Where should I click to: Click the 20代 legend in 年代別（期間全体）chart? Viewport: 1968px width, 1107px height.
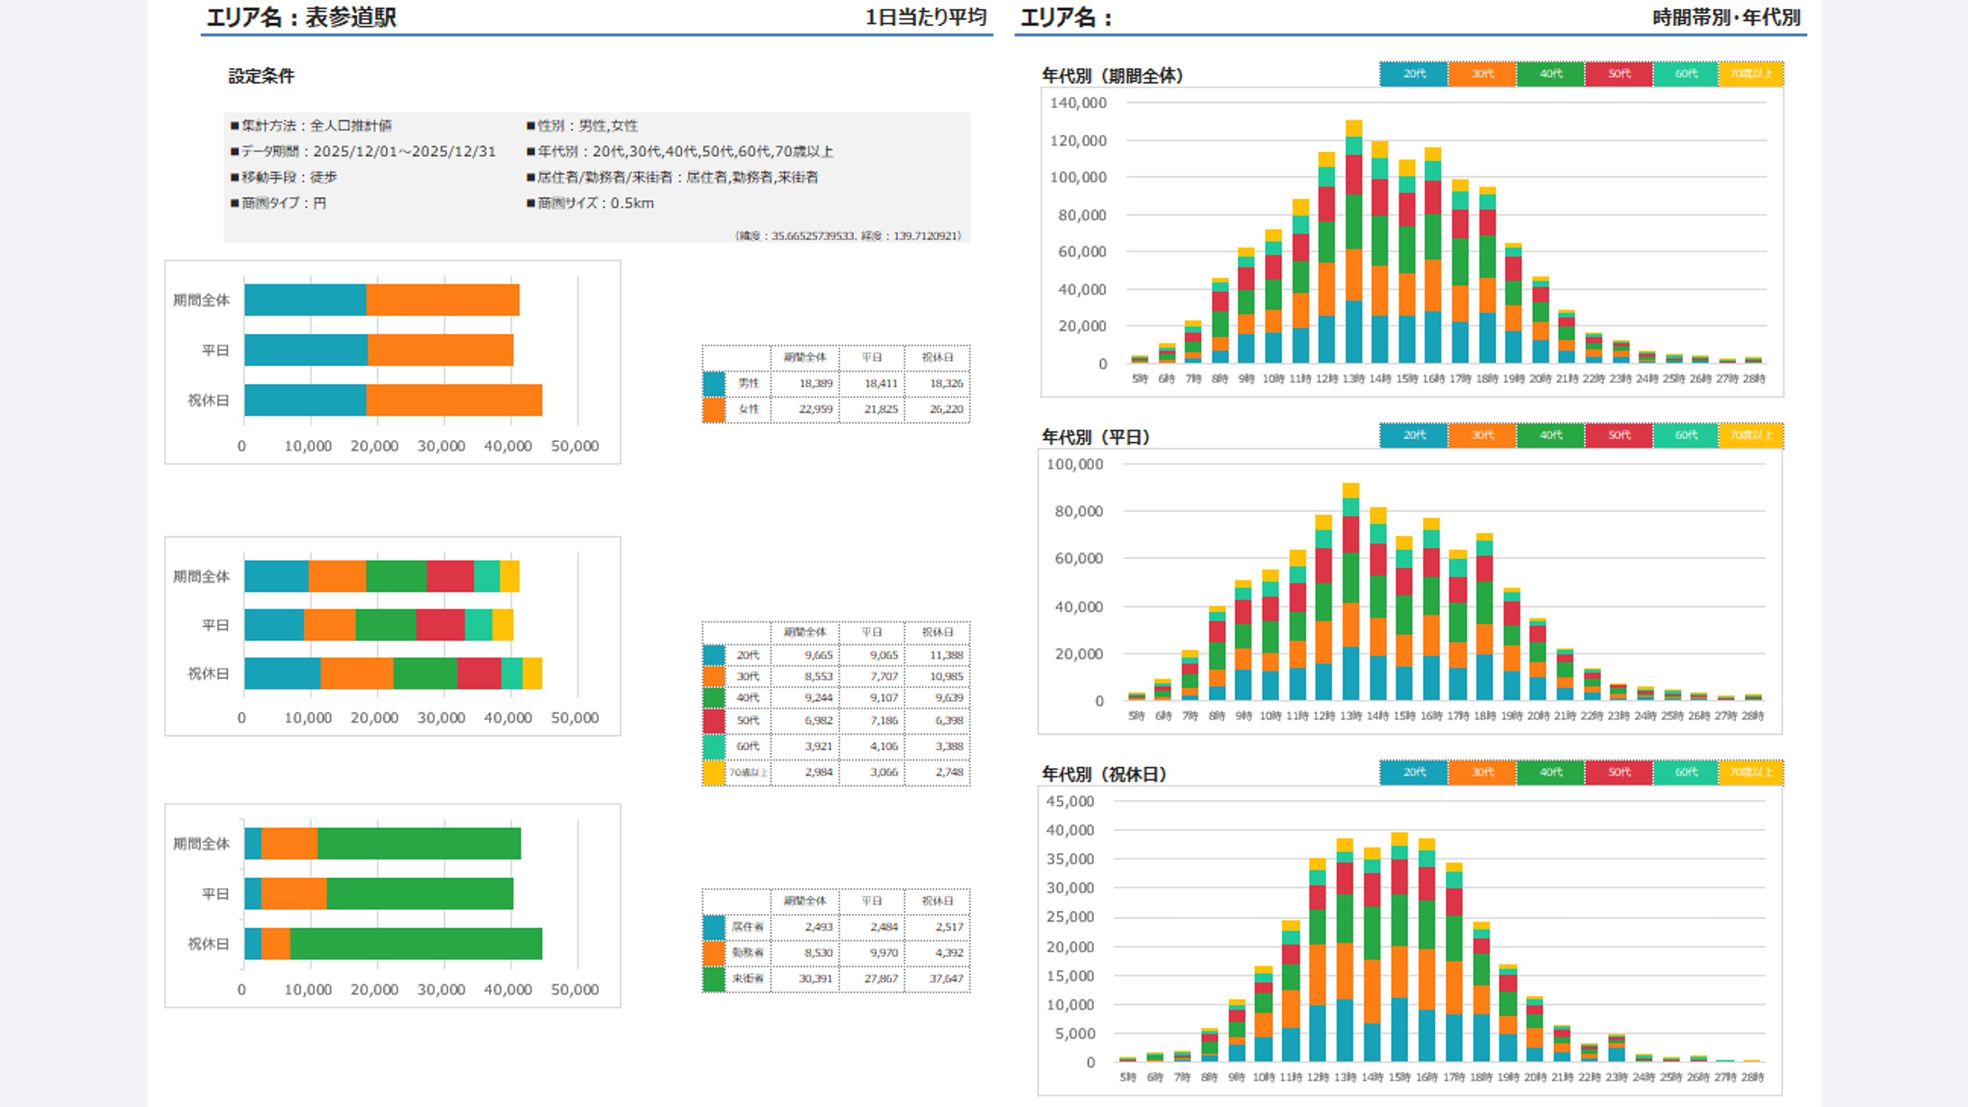click(1413, 74)
